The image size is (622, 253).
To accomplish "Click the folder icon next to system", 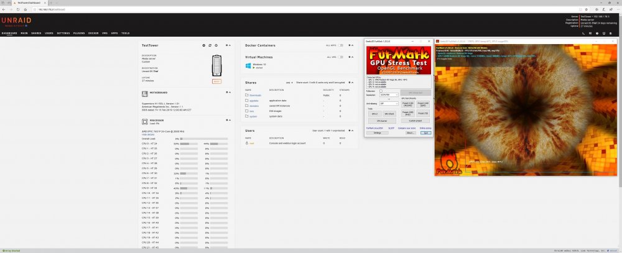I will 247,116.
